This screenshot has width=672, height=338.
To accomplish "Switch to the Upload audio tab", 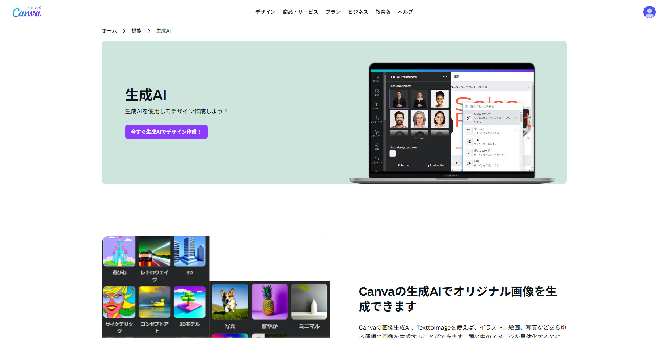I will point(435,166).
